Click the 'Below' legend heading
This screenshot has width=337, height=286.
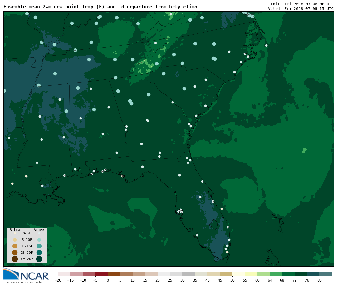15,230
